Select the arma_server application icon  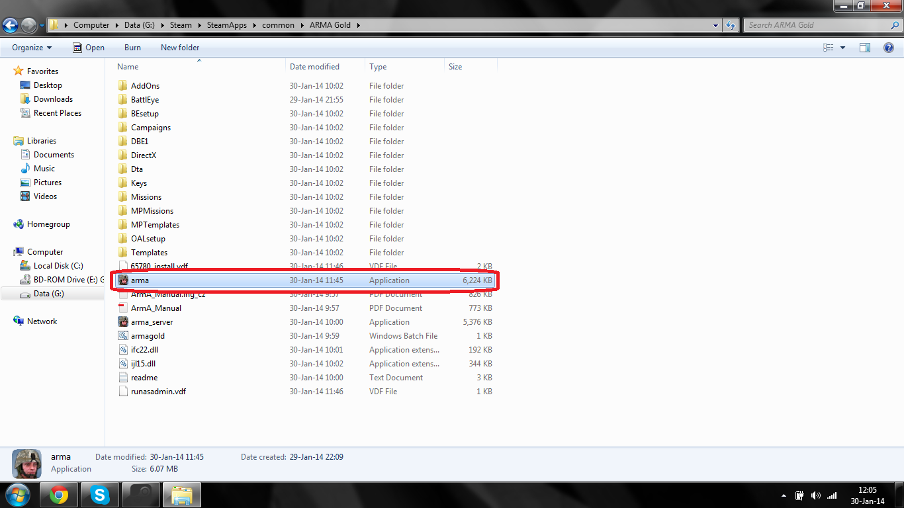pos(123,322)
